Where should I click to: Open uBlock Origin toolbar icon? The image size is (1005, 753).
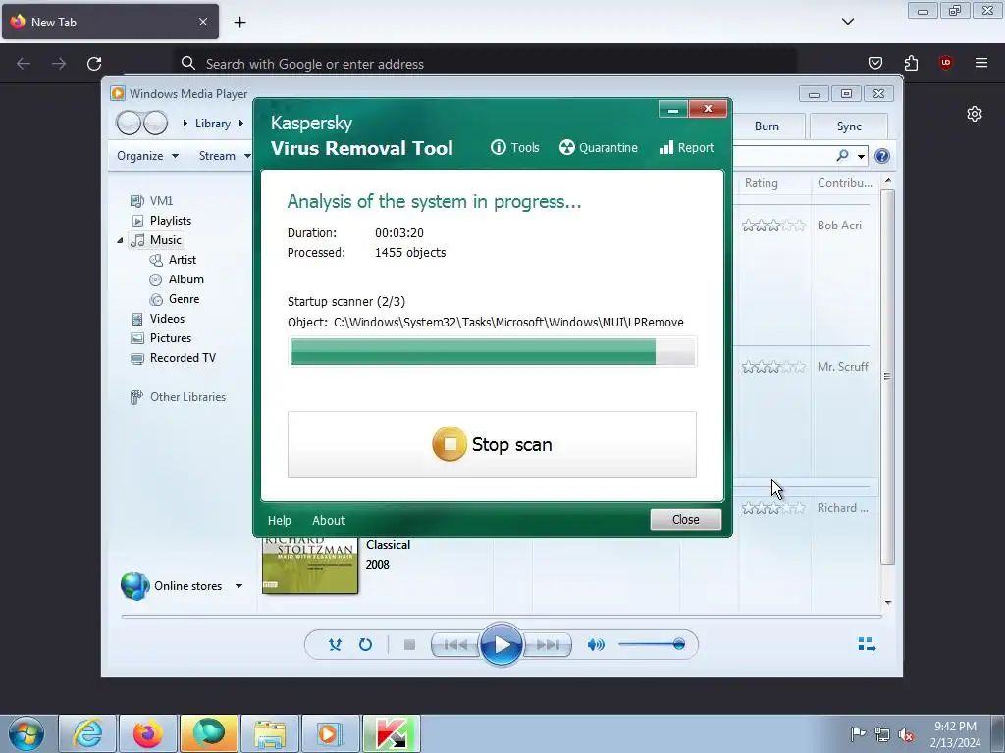click(x=945, y=63)
